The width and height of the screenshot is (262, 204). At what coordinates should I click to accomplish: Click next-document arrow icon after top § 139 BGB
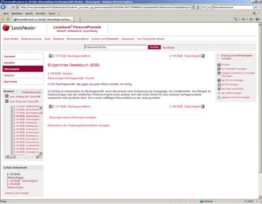click(202, 56)
